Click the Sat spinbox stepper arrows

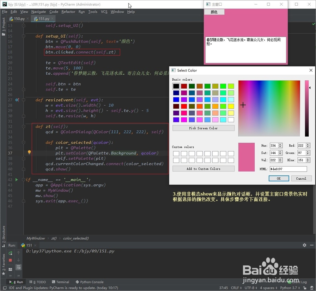(280, 153)
